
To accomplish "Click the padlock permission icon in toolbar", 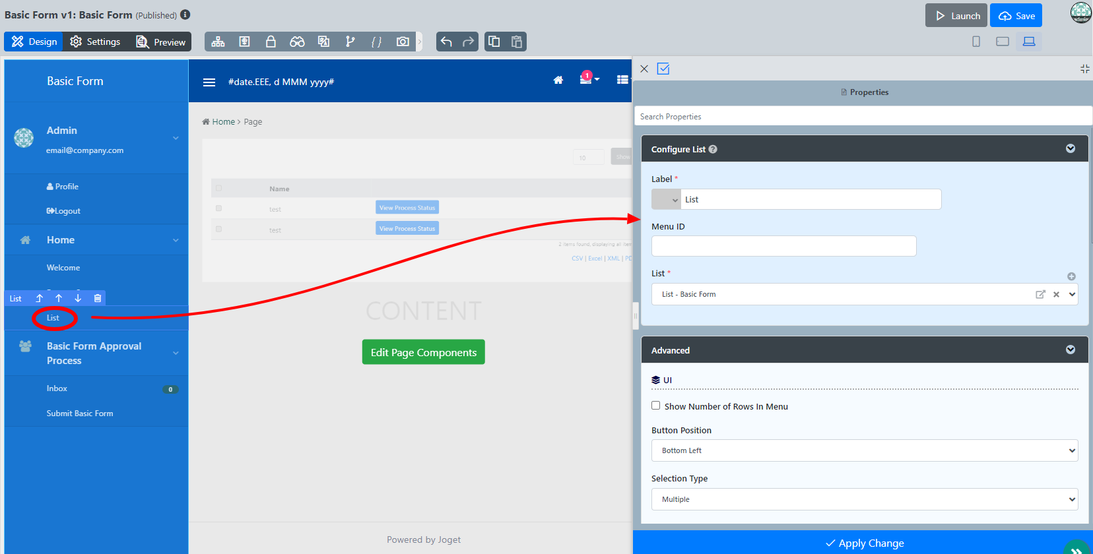I will coord(271,42).
